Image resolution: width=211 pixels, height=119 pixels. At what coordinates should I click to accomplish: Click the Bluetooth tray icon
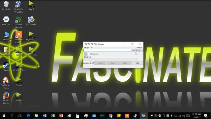[x=171, y=116]
